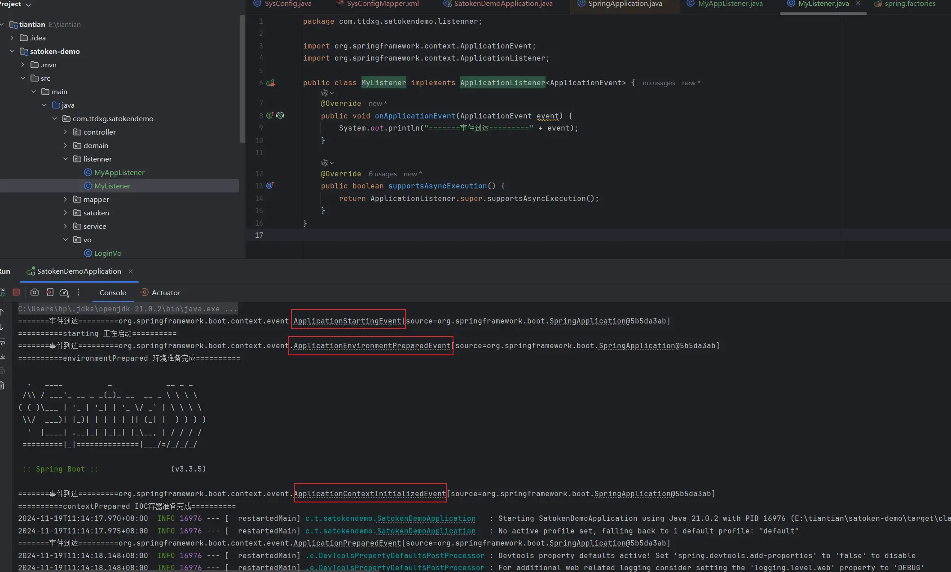Click the SatokenDemoApplication run configuration icon
The height and width of the screenshot is (572, 951).
point(31,271)
